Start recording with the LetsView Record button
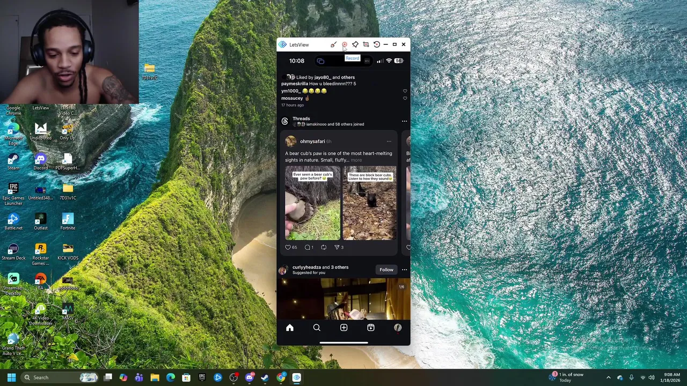Viewport: 687px width, 386px height. pyautogui.click(x=345, y=44)
